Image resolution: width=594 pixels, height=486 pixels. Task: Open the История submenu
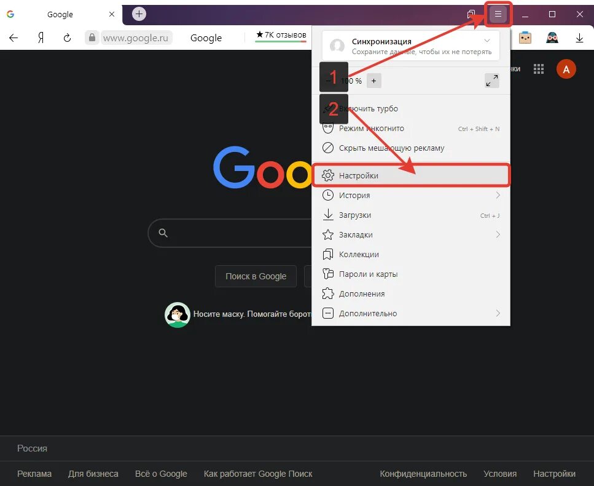[411, 196]
